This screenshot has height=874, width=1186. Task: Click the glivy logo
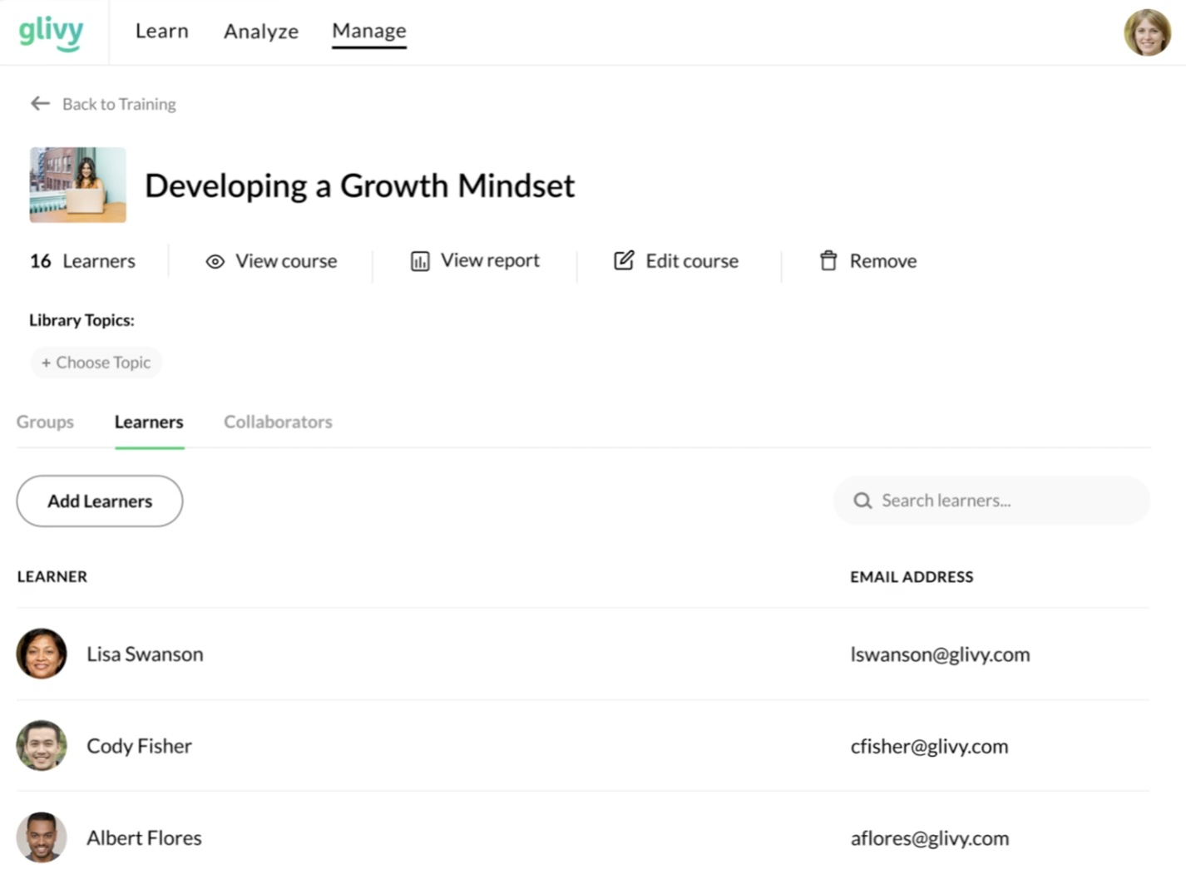pos(52,32)
